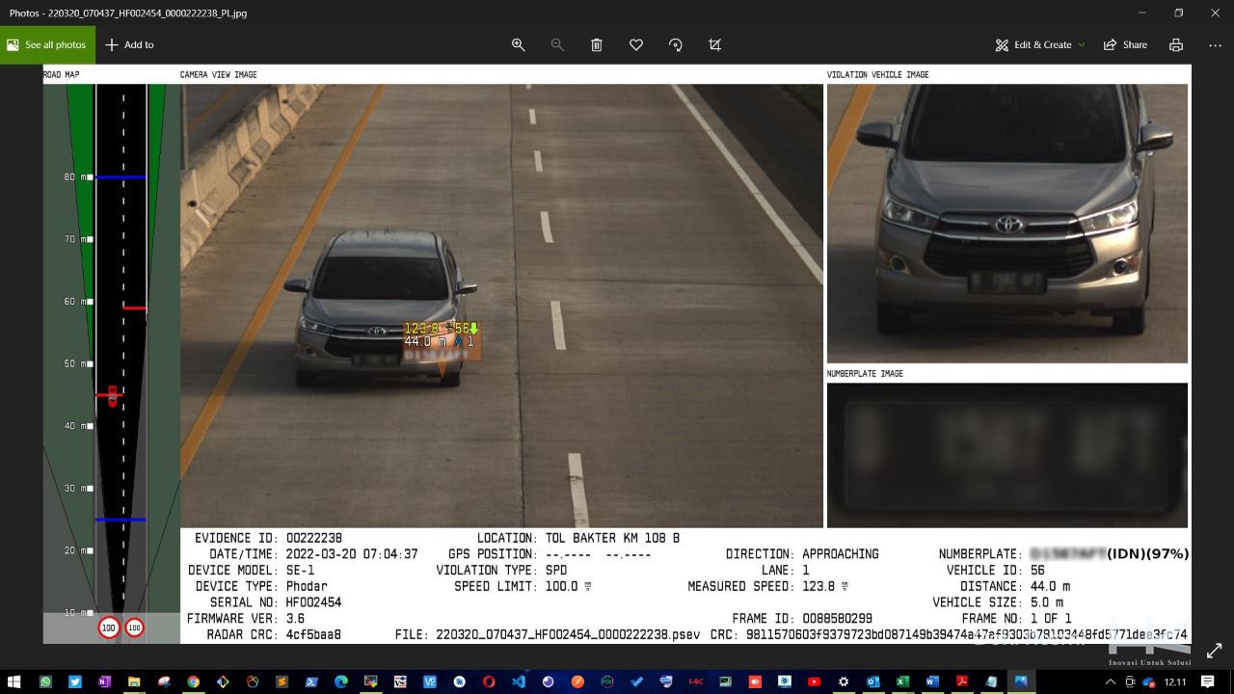Add photo to favorites with heart icon

pos(636,45)
